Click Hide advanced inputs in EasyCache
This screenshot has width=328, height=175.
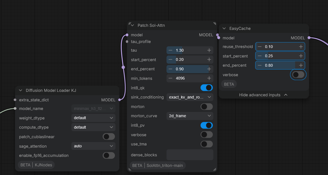(264, 95)
